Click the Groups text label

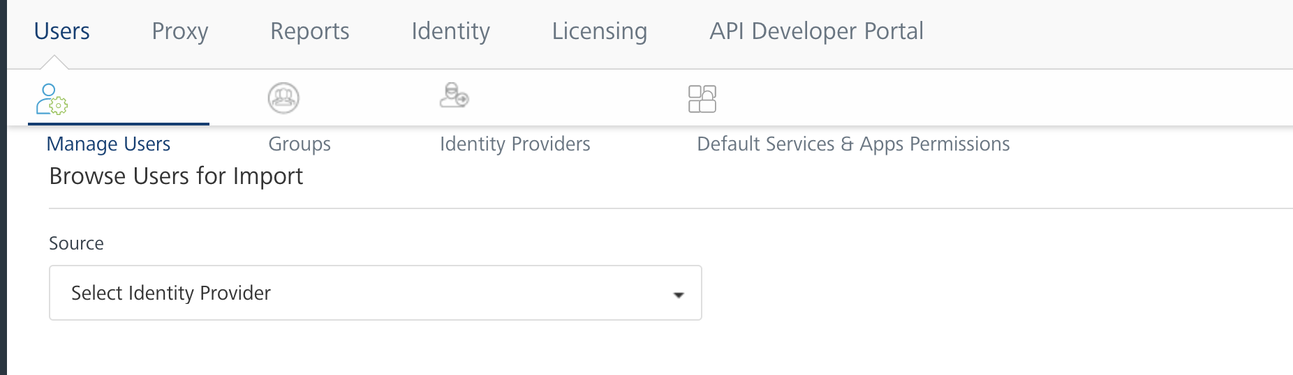(300, 144)
